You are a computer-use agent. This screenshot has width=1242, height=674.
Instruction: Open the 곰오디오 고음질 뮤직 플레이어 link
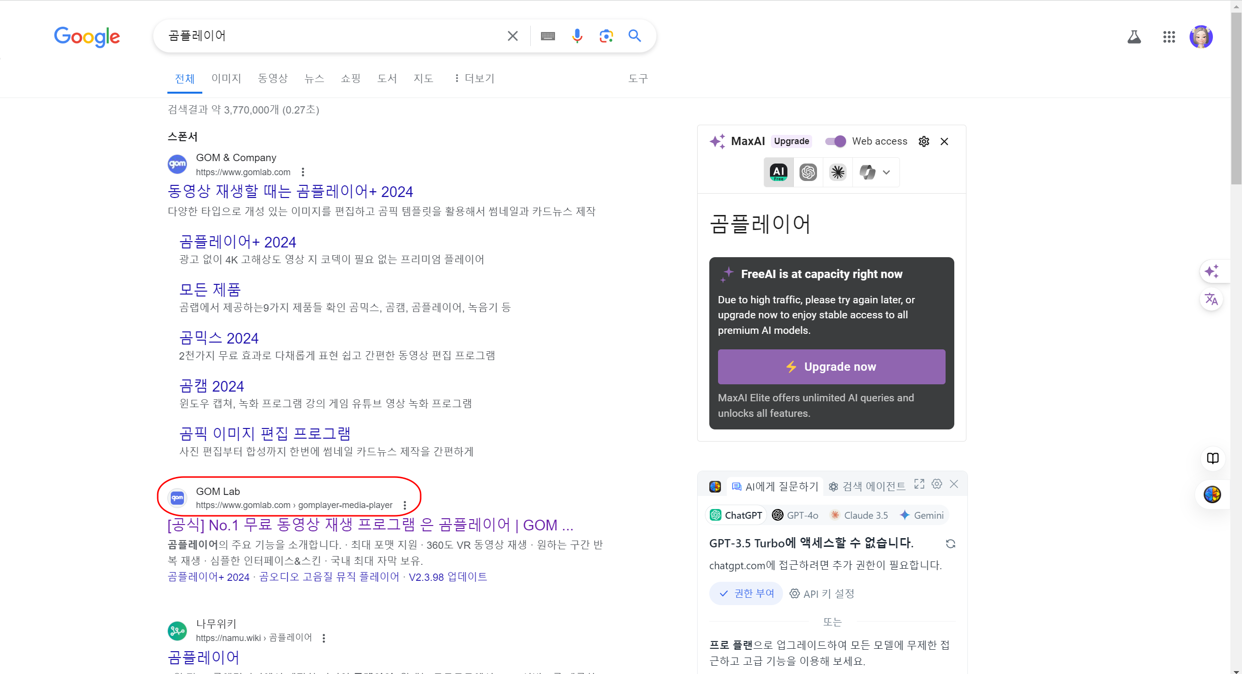329,576
